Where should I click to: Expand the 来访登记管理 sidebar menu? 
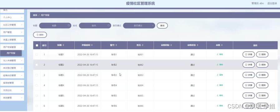tap(12, 68)
